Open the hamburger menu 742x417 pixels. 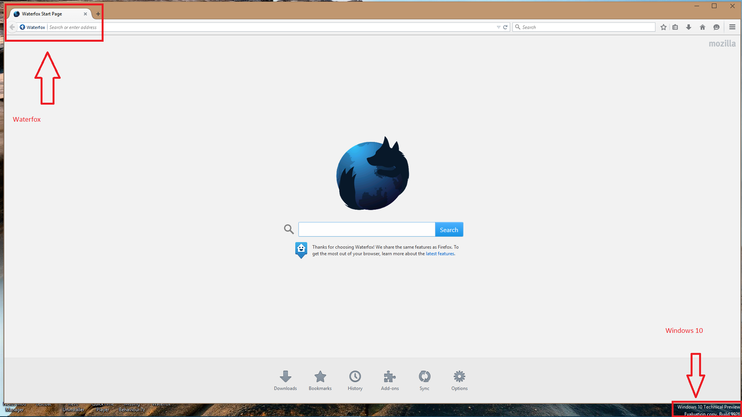732,27
